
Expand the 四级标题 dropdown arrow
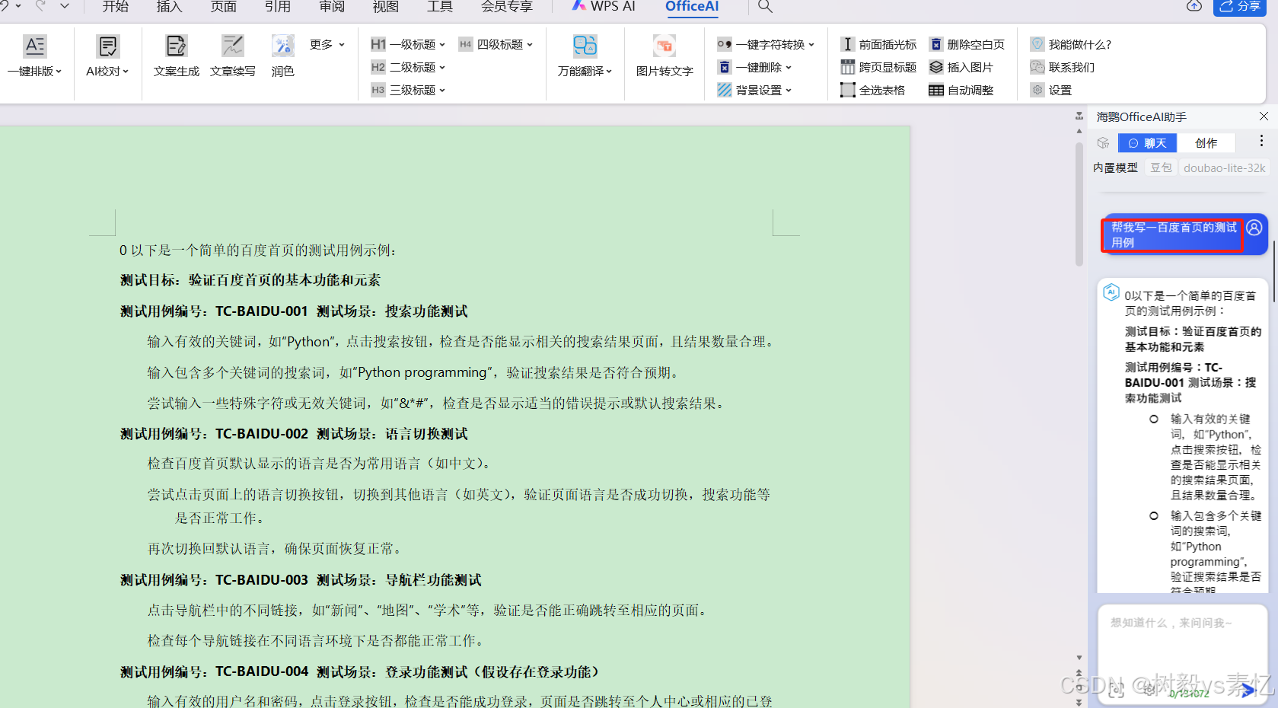(530, 45)
